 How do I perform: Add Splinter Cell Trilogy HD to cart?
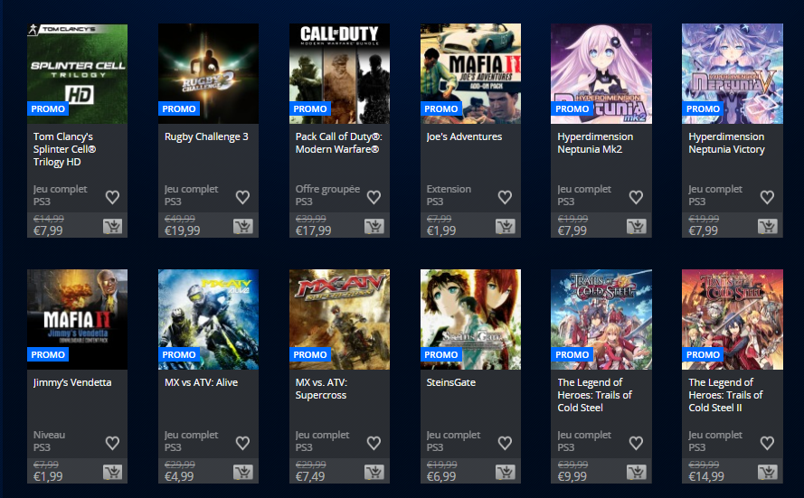click(x=112, y=226)
